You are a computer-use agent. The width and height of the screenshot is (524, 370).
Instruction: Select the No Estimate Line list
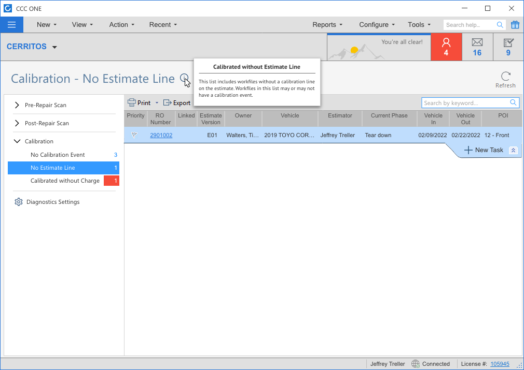point(63,168)
